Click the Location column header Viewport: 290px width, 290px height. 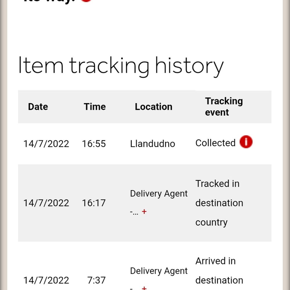(x=153, y=107)
